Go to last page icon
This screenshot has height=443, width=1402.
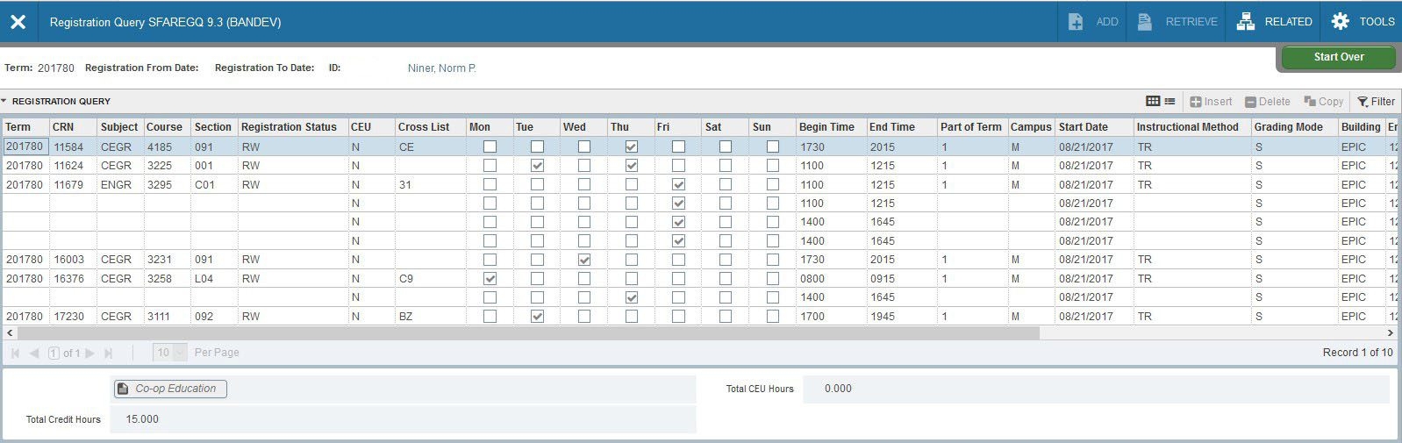point(109,354)
